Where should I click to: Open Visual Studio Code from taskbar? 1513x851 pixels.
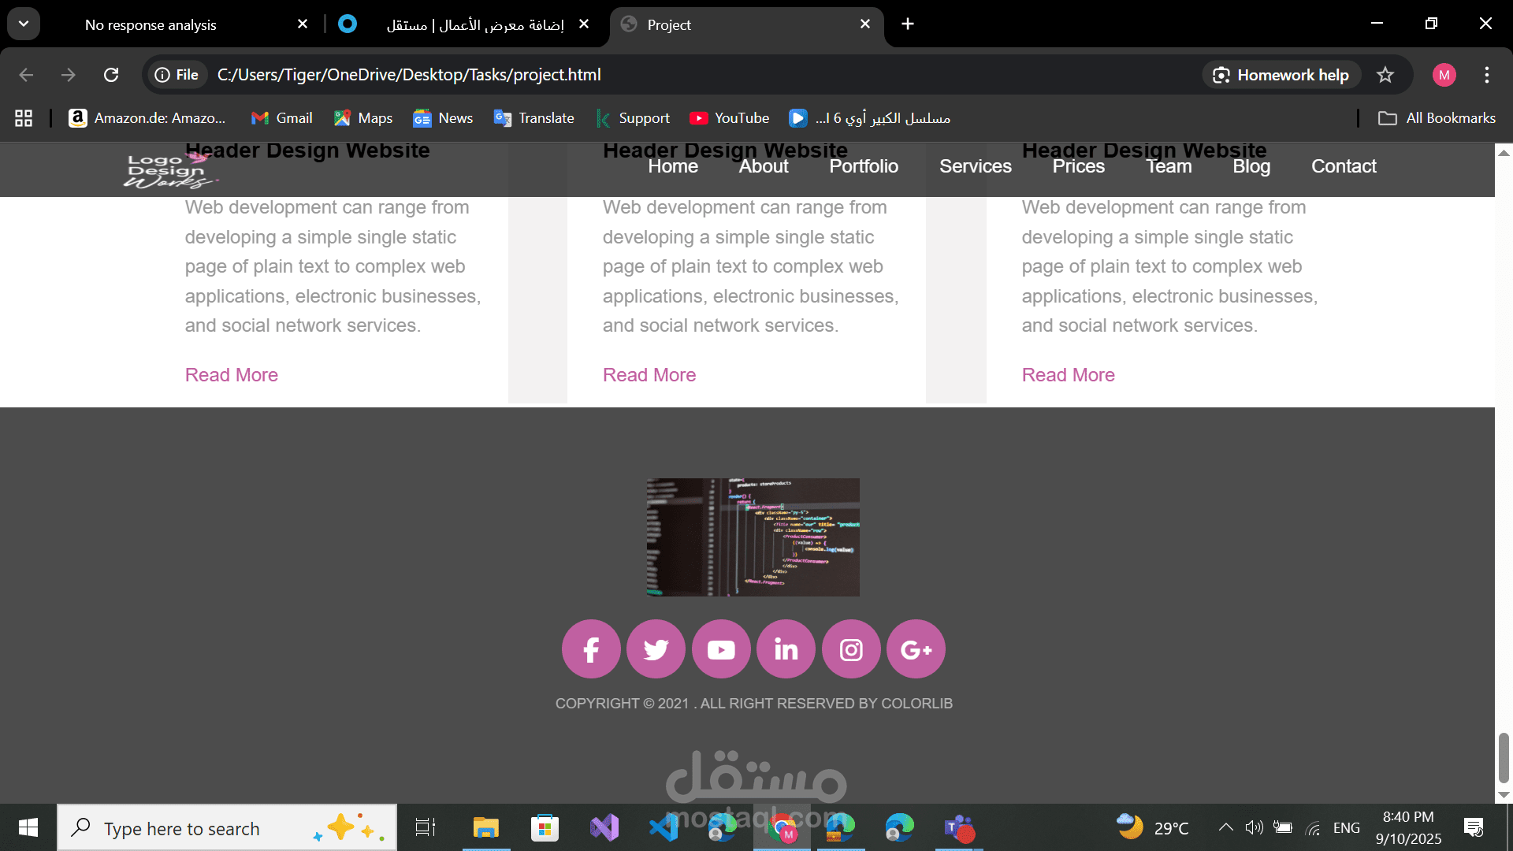tap(664, 827)
